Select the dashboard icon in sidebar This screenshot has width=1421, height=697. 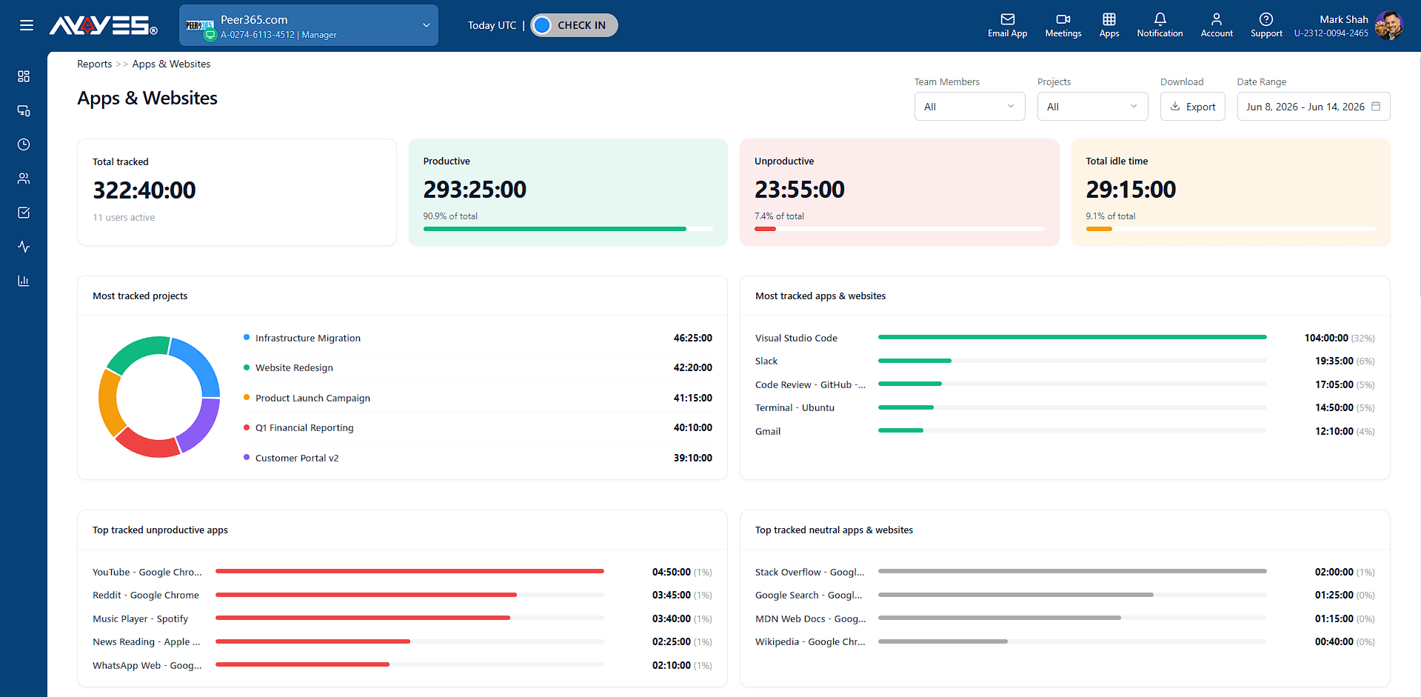tap(24, 76)
